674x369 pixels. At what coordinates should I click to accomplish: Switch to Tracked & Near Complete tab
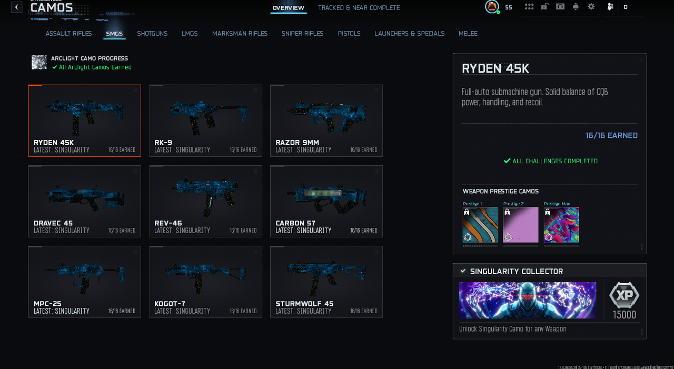click(x=359, y=7)
